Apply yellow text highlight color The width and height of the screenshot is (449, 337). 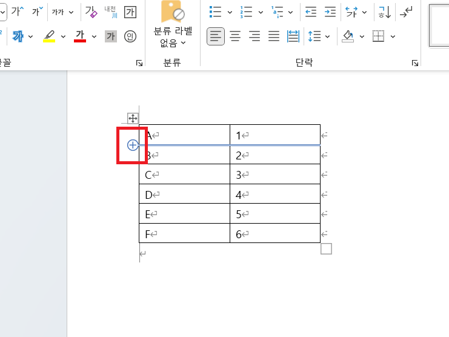click(x=49, y=36)
